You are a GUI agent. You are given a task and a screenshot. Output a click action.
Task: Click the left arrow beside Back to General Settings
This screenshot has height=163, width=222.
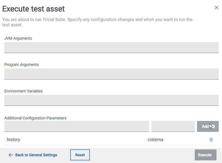click(11, 155)
